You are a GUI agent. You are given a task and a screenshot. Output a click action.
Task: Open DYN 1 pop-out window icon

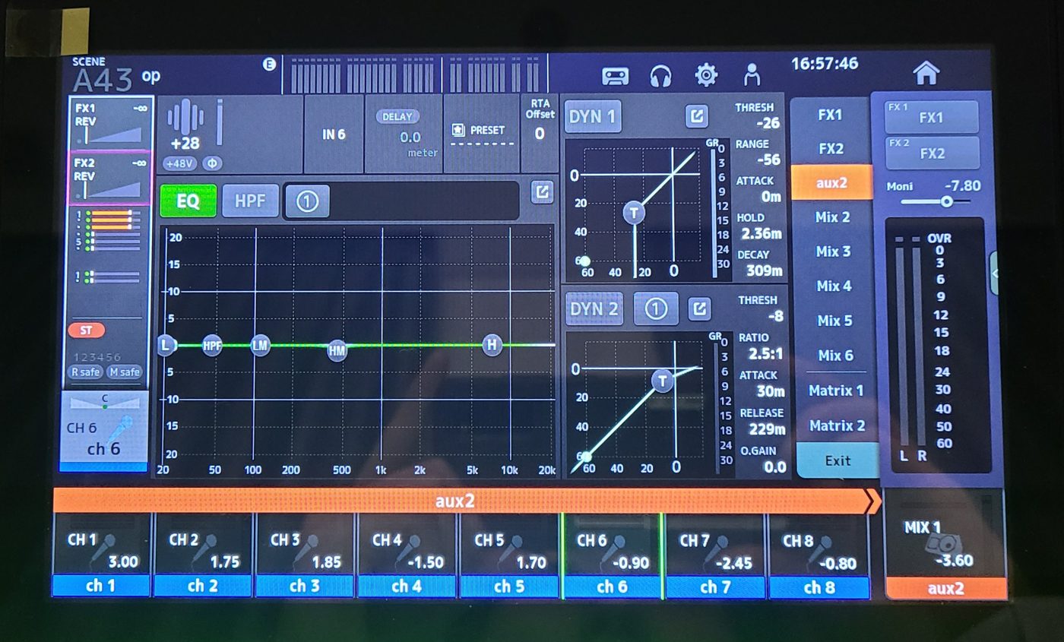tap(697, 115)
